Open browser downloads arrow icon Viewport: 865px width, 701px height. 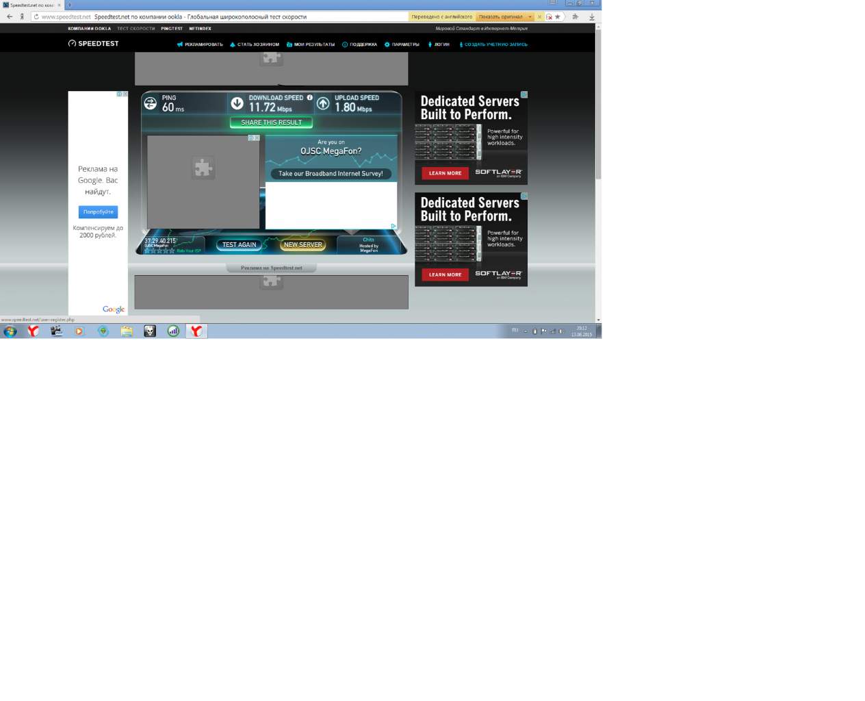592,16
